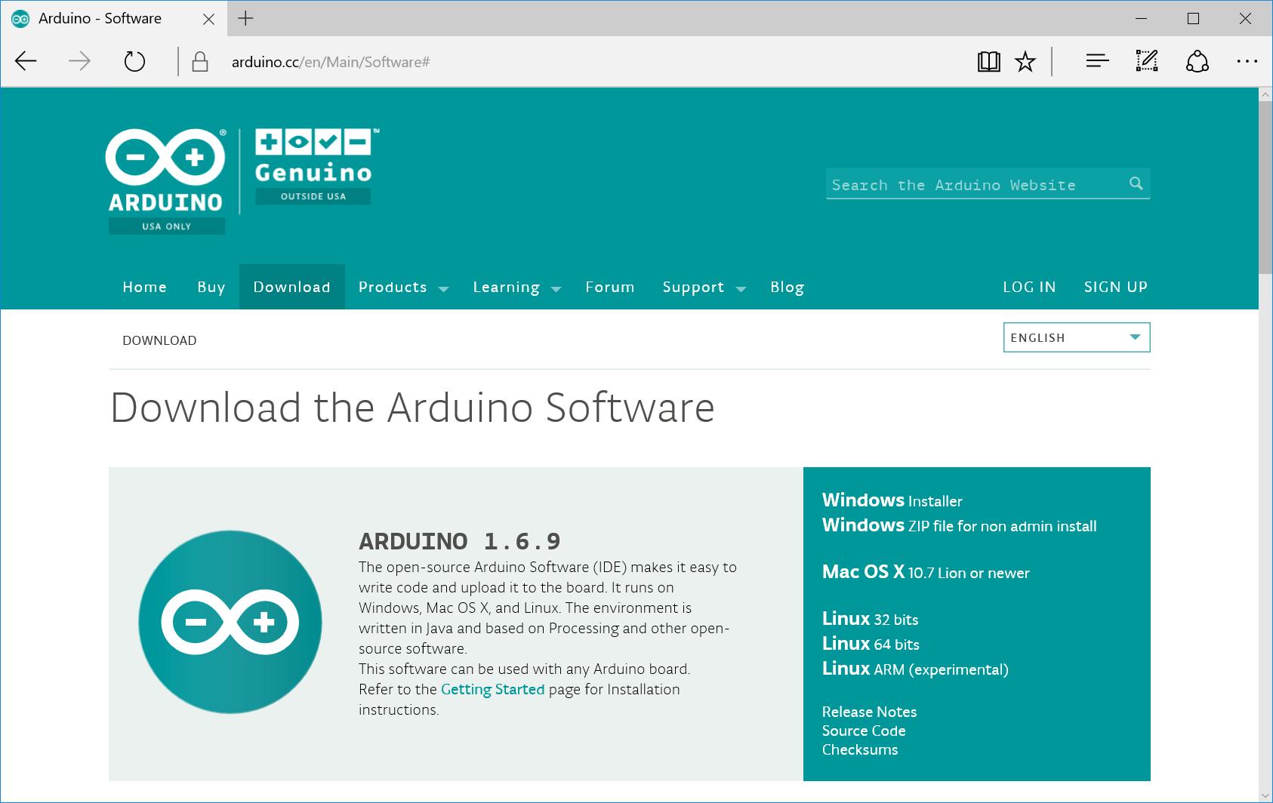The width and height of the screenshot is (1273, 803).
Task: Download Linux ARM experimental version
Action: tap(915, 669)
